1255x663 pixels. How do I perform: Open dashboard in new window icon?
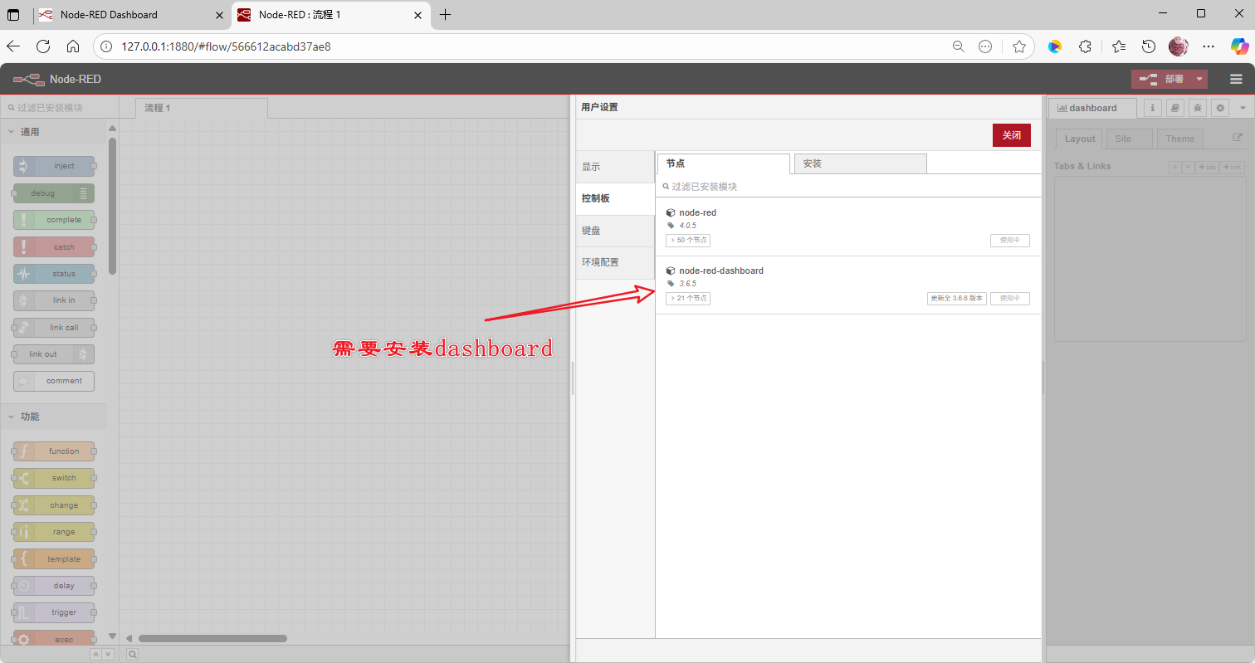(1237, 138)
